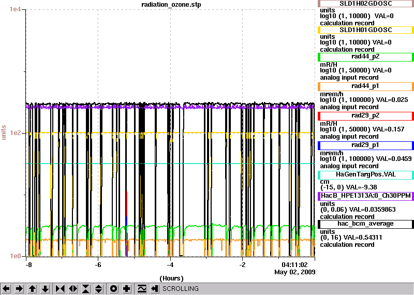Click the May 02, 2009 date label
The height and width of the screenshot is (295, 414).
(x=295, y=272)
